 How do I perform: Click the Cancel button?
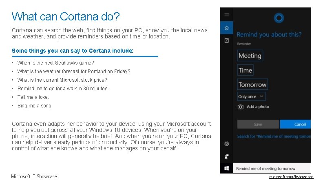coord(295,124)
